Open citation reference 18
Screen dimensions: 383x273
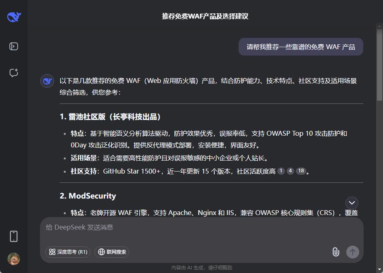301,171
